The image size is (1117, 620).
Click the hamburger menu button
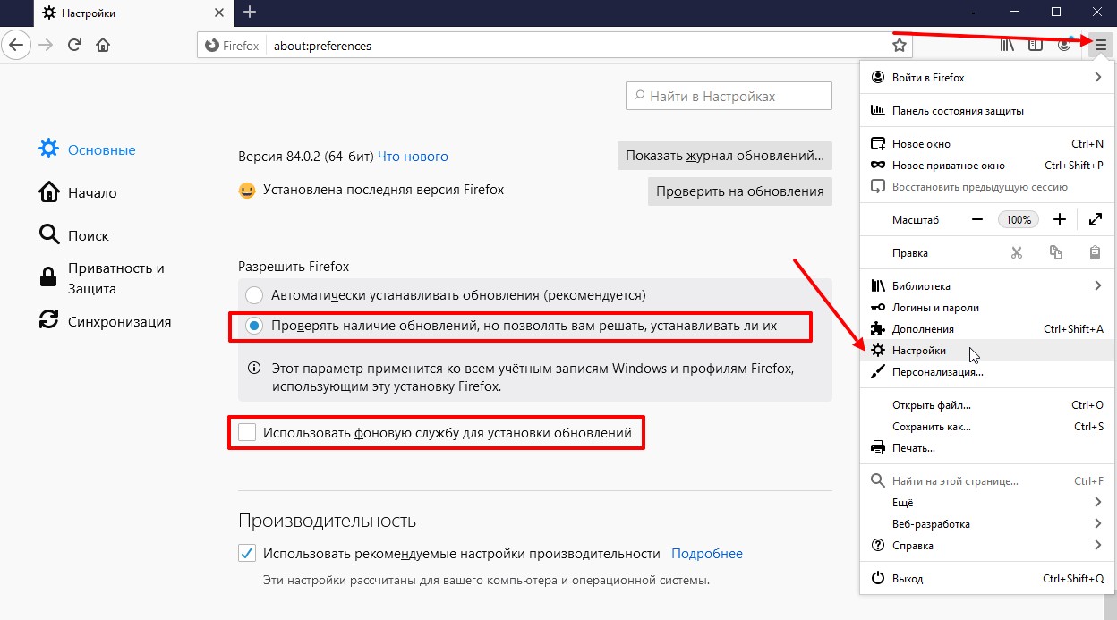click(x=1100, y=45)
